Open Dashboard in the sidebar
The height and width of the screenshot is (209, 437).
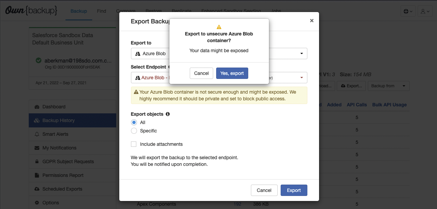72,107
